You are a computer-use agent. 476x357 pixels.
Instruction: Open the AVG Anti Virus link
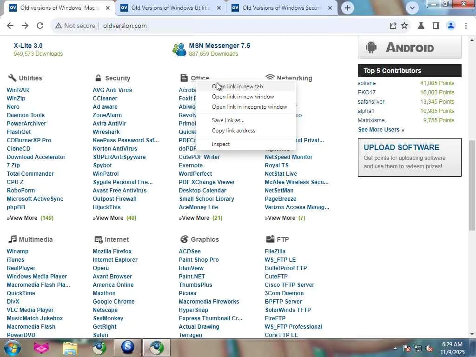pos(112,90)
